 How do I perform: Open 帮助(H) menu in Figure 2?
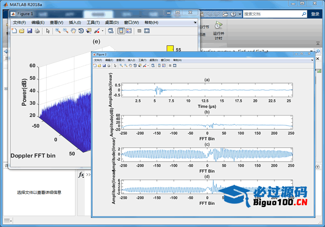(x=177, y=60)
